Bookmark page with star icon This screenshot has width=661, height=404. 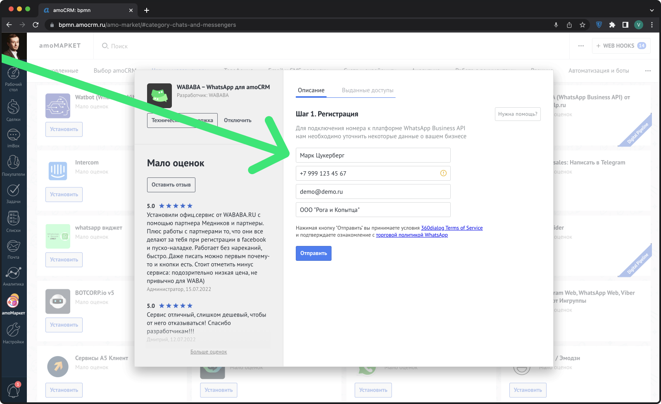[583, 25]
